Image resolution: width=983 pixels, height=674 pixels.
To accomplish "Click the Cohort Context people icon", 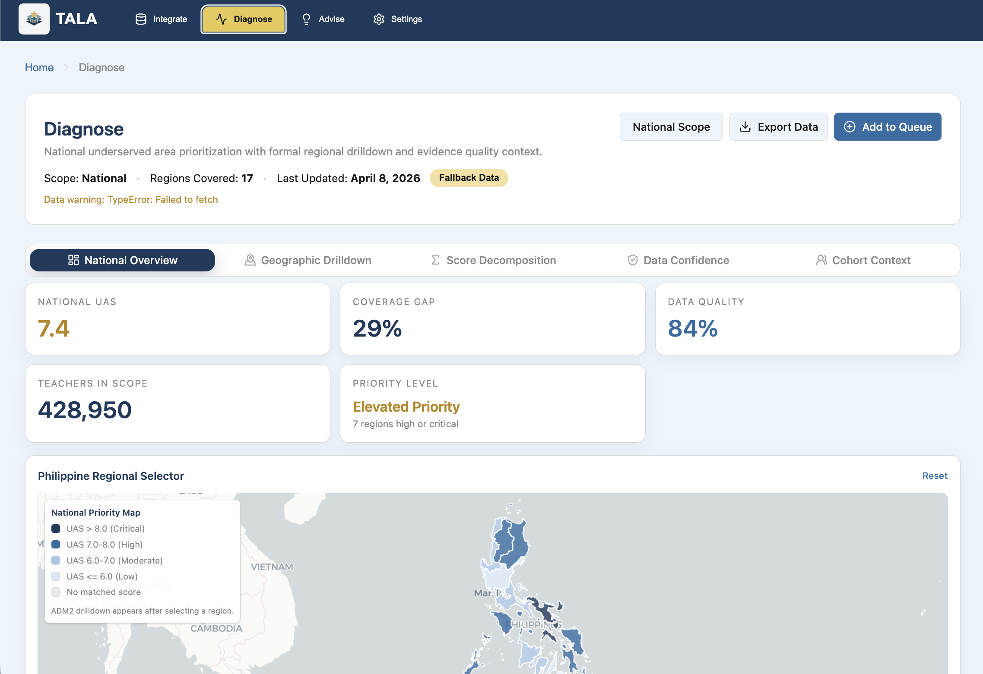I will point(821,260).
